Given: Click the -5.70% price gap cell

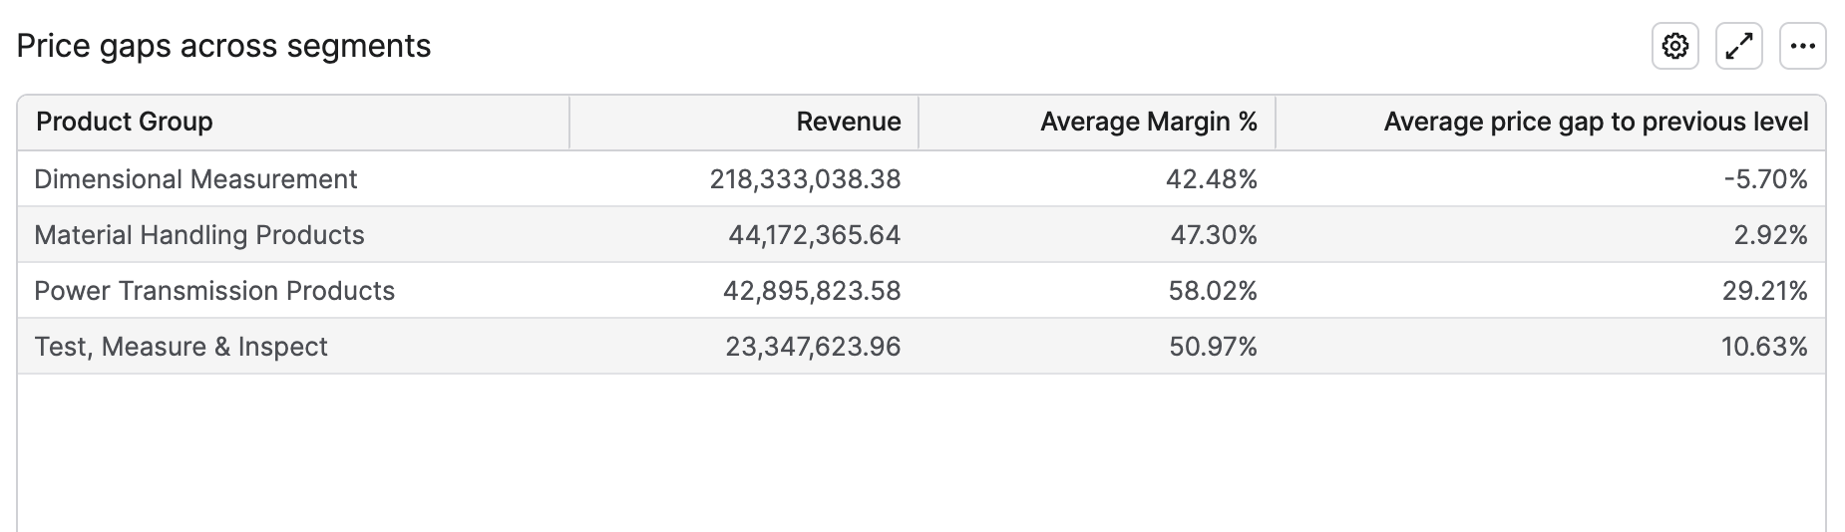Looking at the screenshot, I should (1764, 179).
